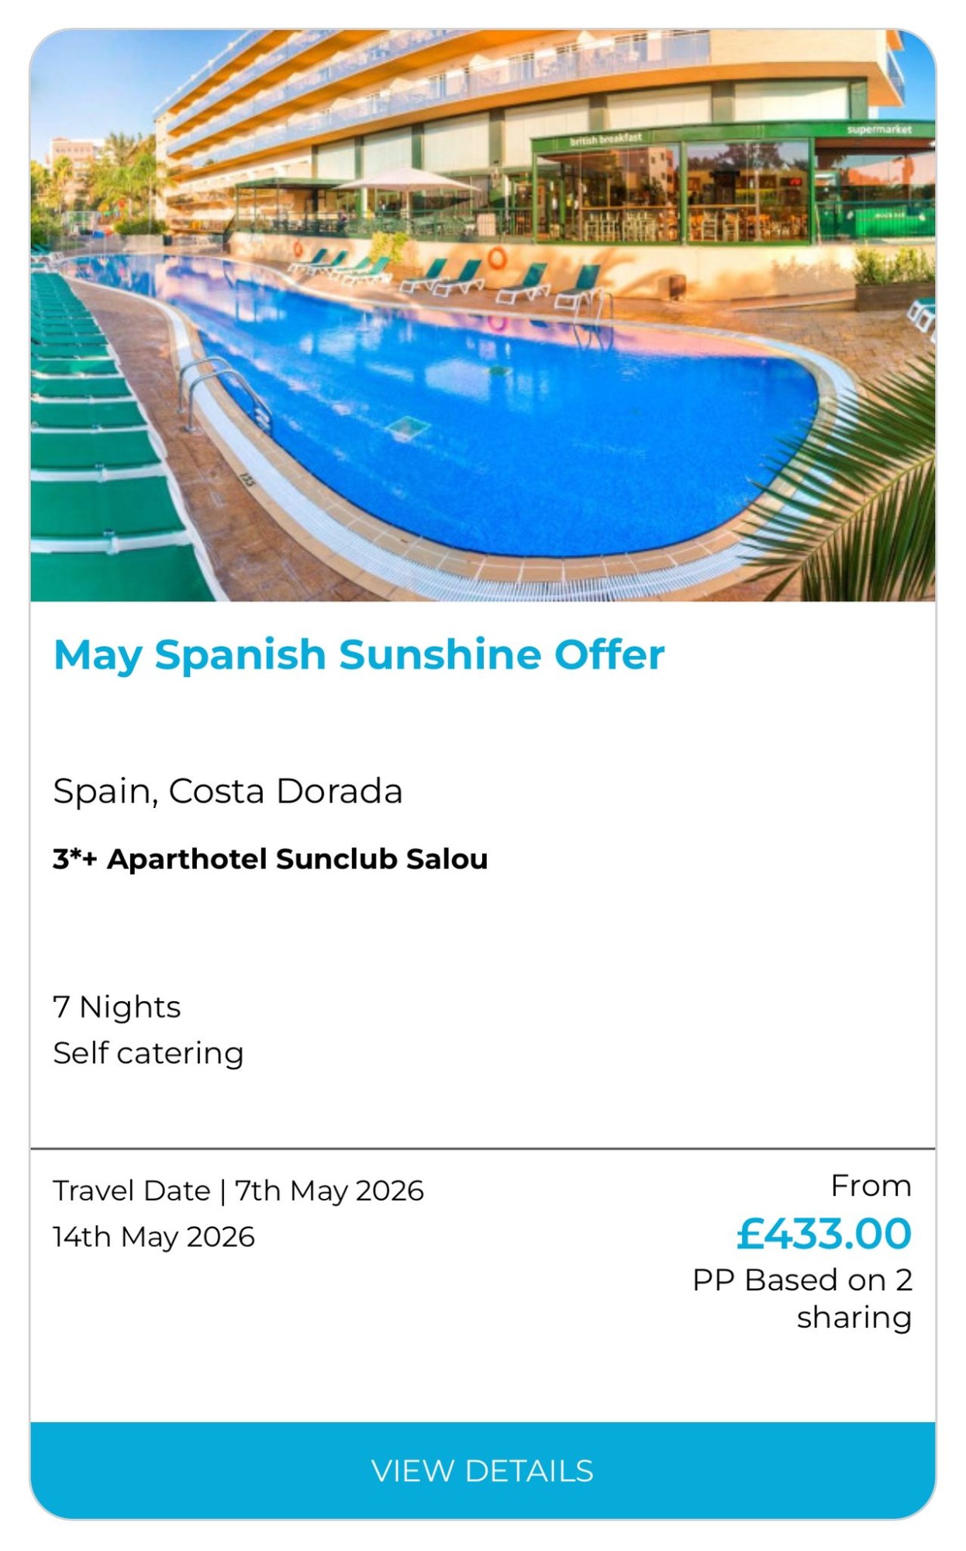Click the VIEW DETAILS button
Screen dimensions: 966x1551
(482, 1470)
